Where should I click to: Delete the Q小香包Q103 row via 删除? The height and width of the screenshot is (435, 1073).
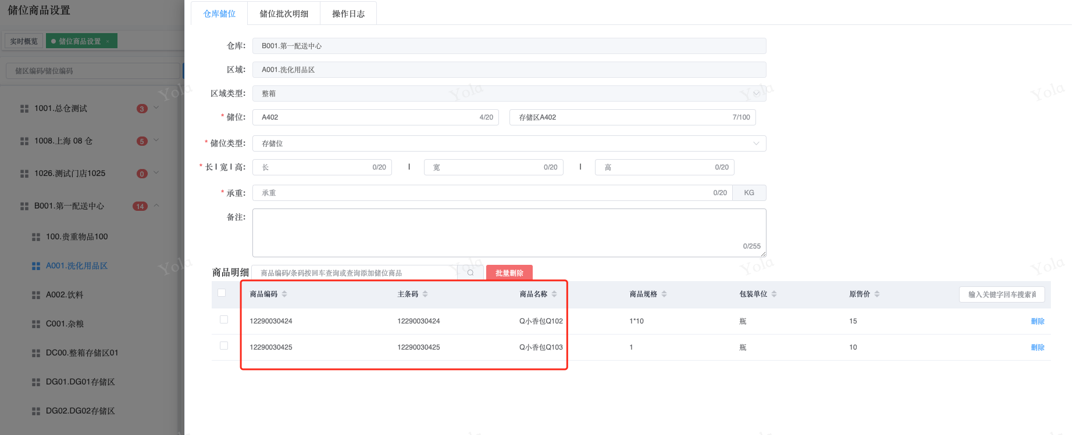click(x=1038, y=347)
